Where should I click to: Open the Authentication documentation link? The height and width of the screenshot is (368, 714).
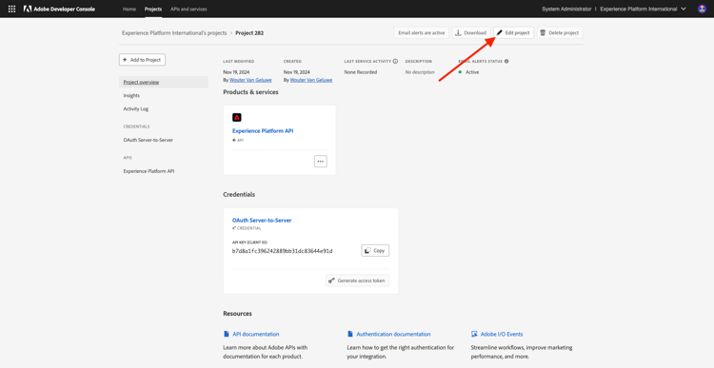click(x=393, y=334)
